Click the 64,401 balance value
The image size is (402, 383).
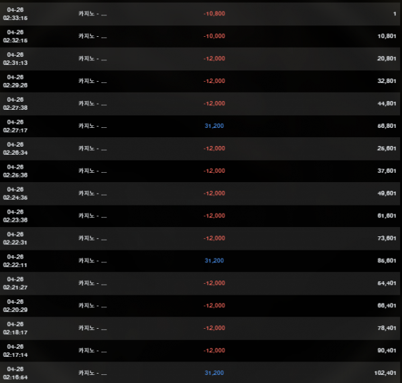(388, 283)
